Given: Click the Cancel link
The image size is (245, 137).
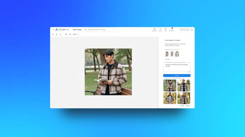Looking at the screenshot, I should [x=182, y=106].
